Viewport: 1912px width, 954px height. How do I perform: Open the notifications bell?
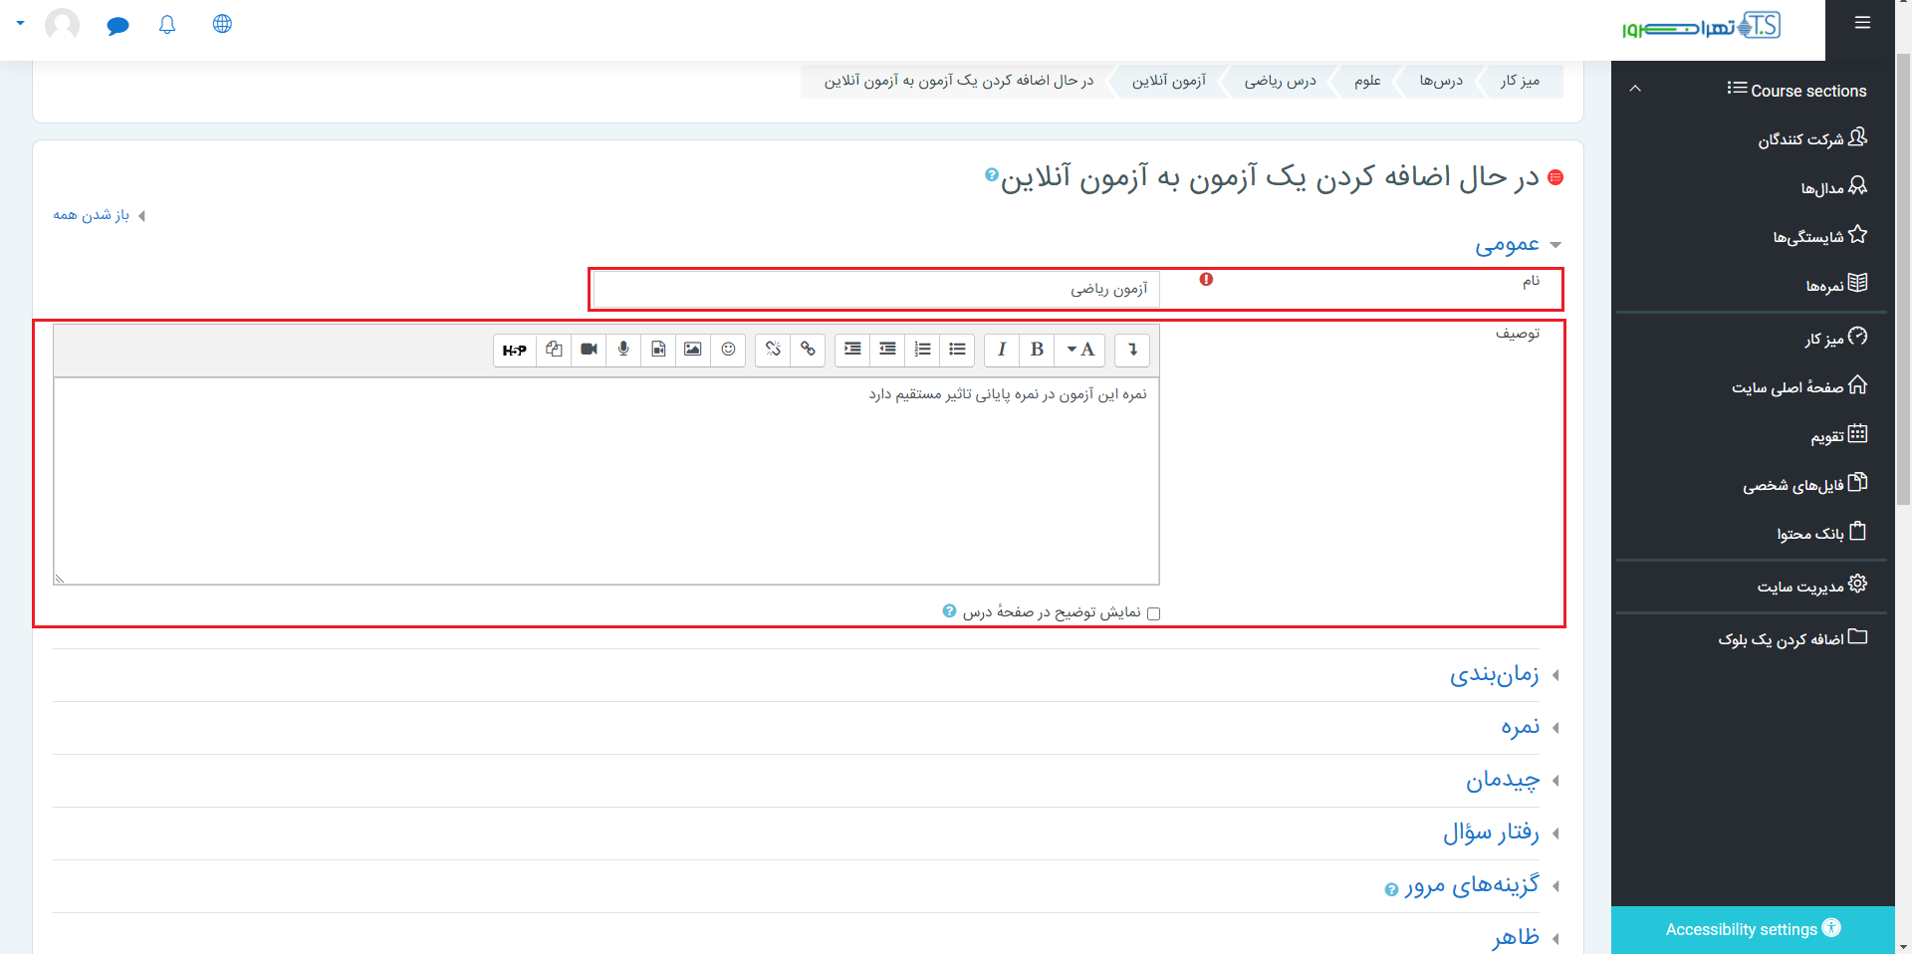(167, 24)
